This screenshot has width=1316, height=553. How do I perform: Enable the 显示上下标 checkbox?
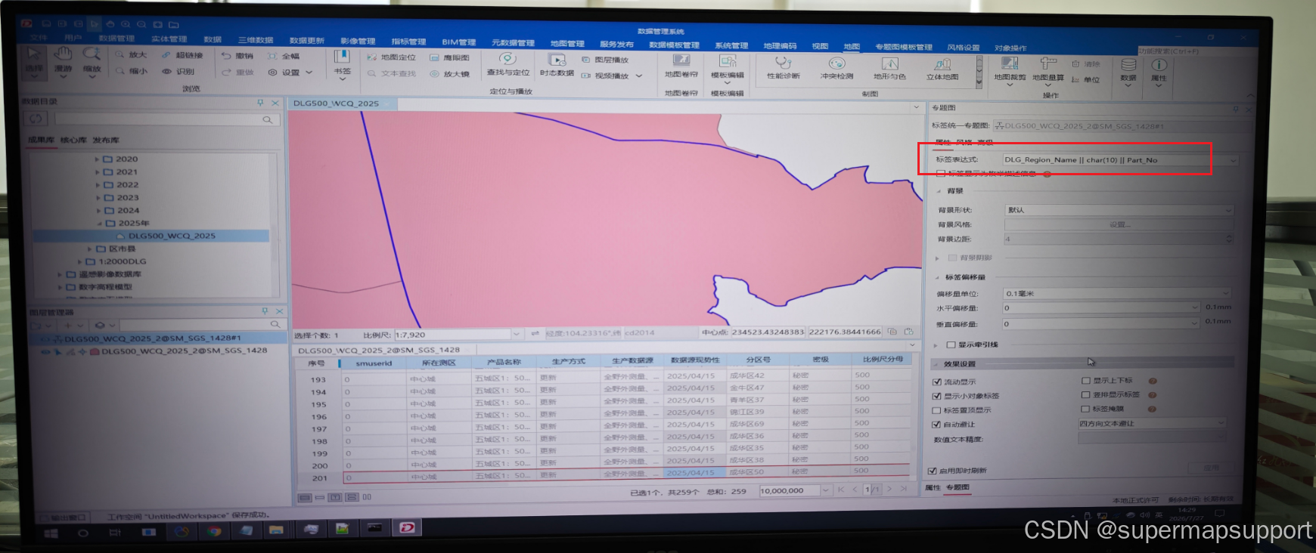[1086, 380]
